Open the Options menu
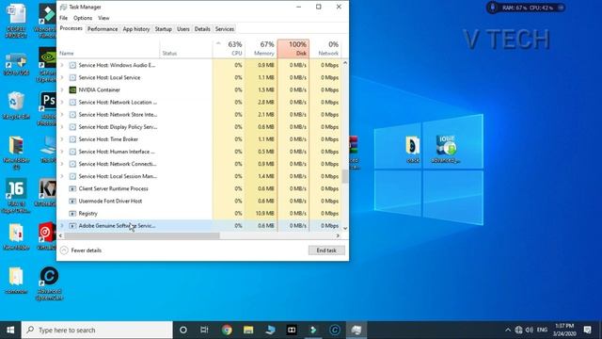Screen dimensions: 602x339 [83, 18]
